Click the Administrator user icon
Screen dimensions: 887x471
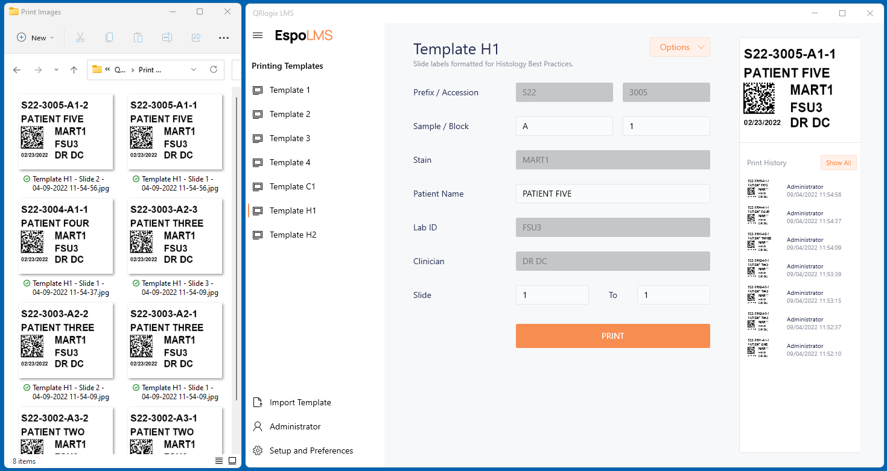(258, 426)
